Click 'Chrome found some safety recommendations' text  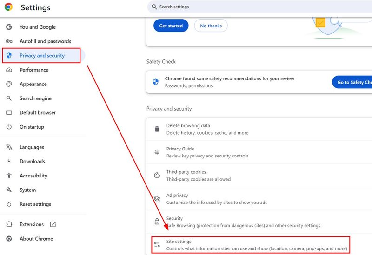click(x=229, y=78)
